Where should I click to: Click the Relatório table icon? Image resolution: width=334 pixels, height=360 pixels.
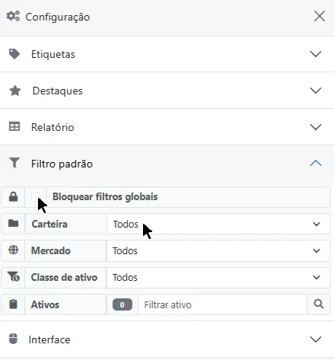click(x=14, y=126)
